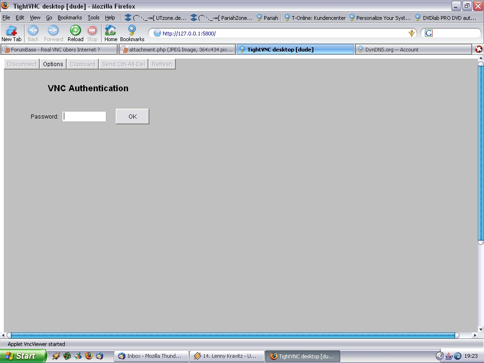Reload the current page
The width and height of the screenshot is (484, 363).
click(75, 33)
